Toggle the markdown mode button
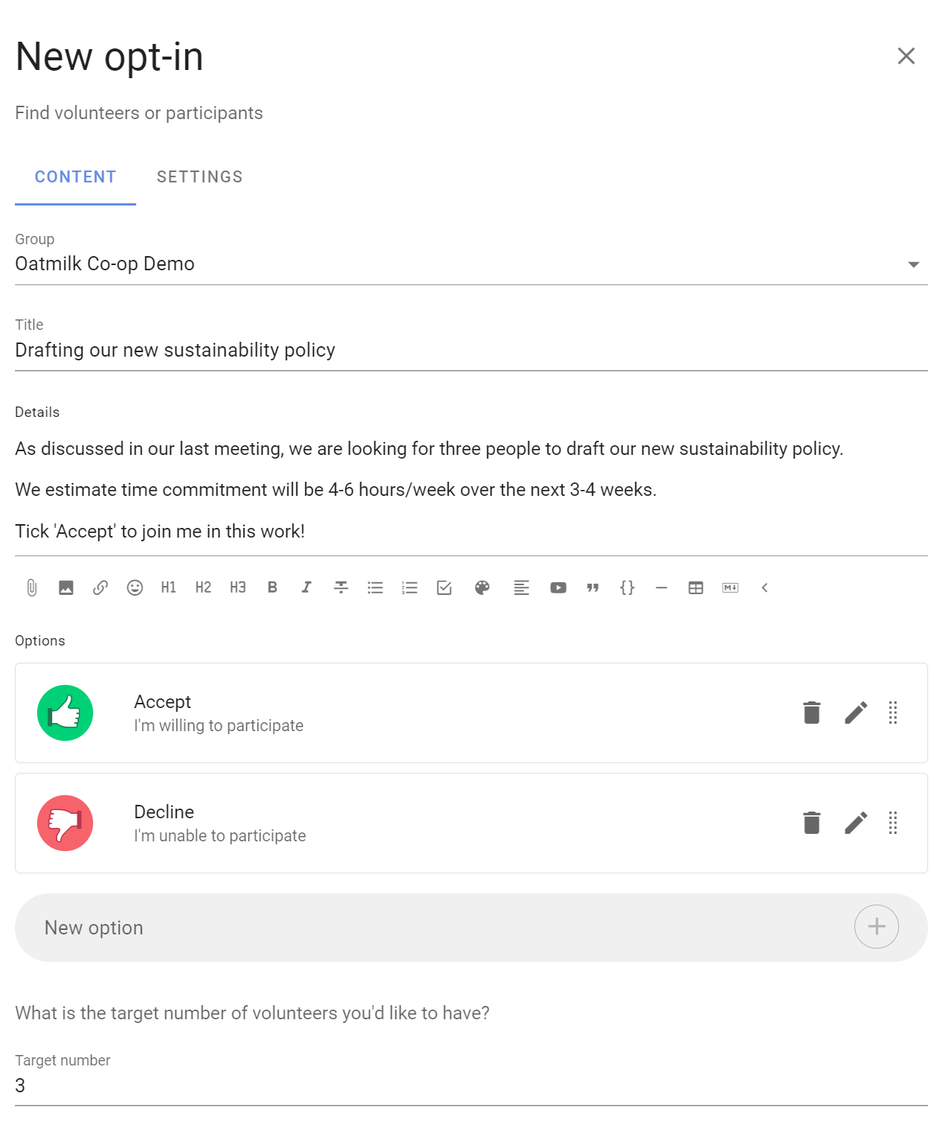The image size is (940, 1128). (x=730, y=587)
